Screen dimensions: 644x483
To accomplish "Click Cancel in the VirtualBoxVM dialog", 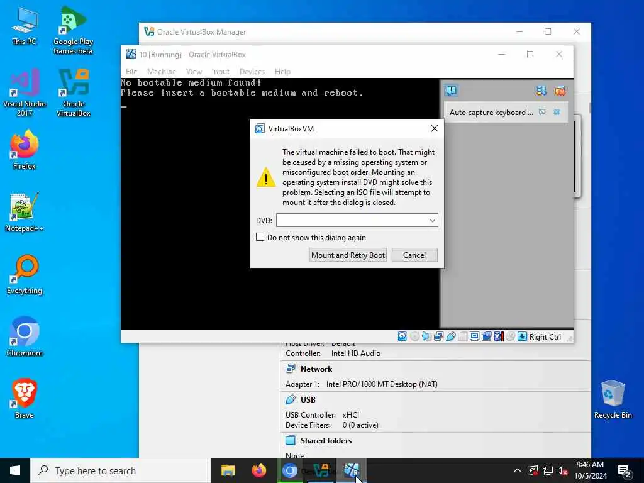I will [x=414, y=255].
